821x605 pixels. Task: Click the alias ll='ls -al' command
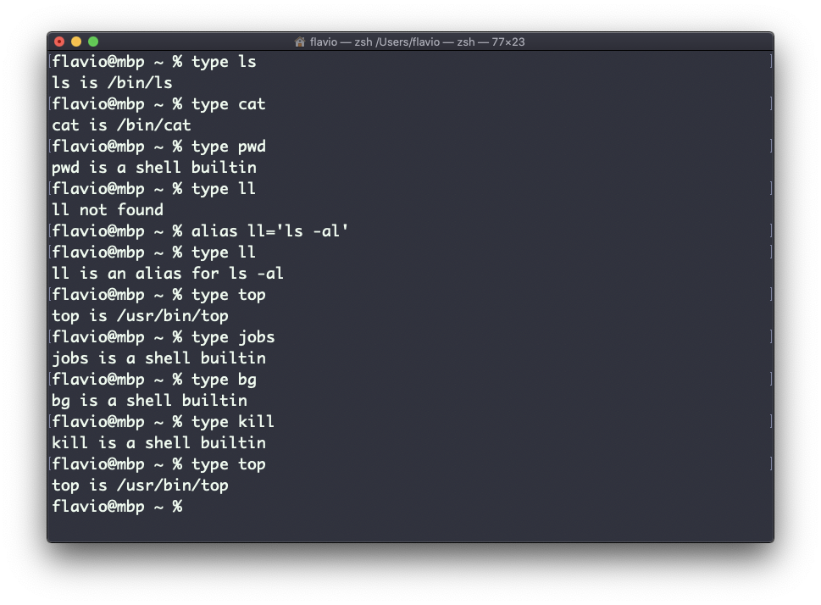(x=269, y=231)
